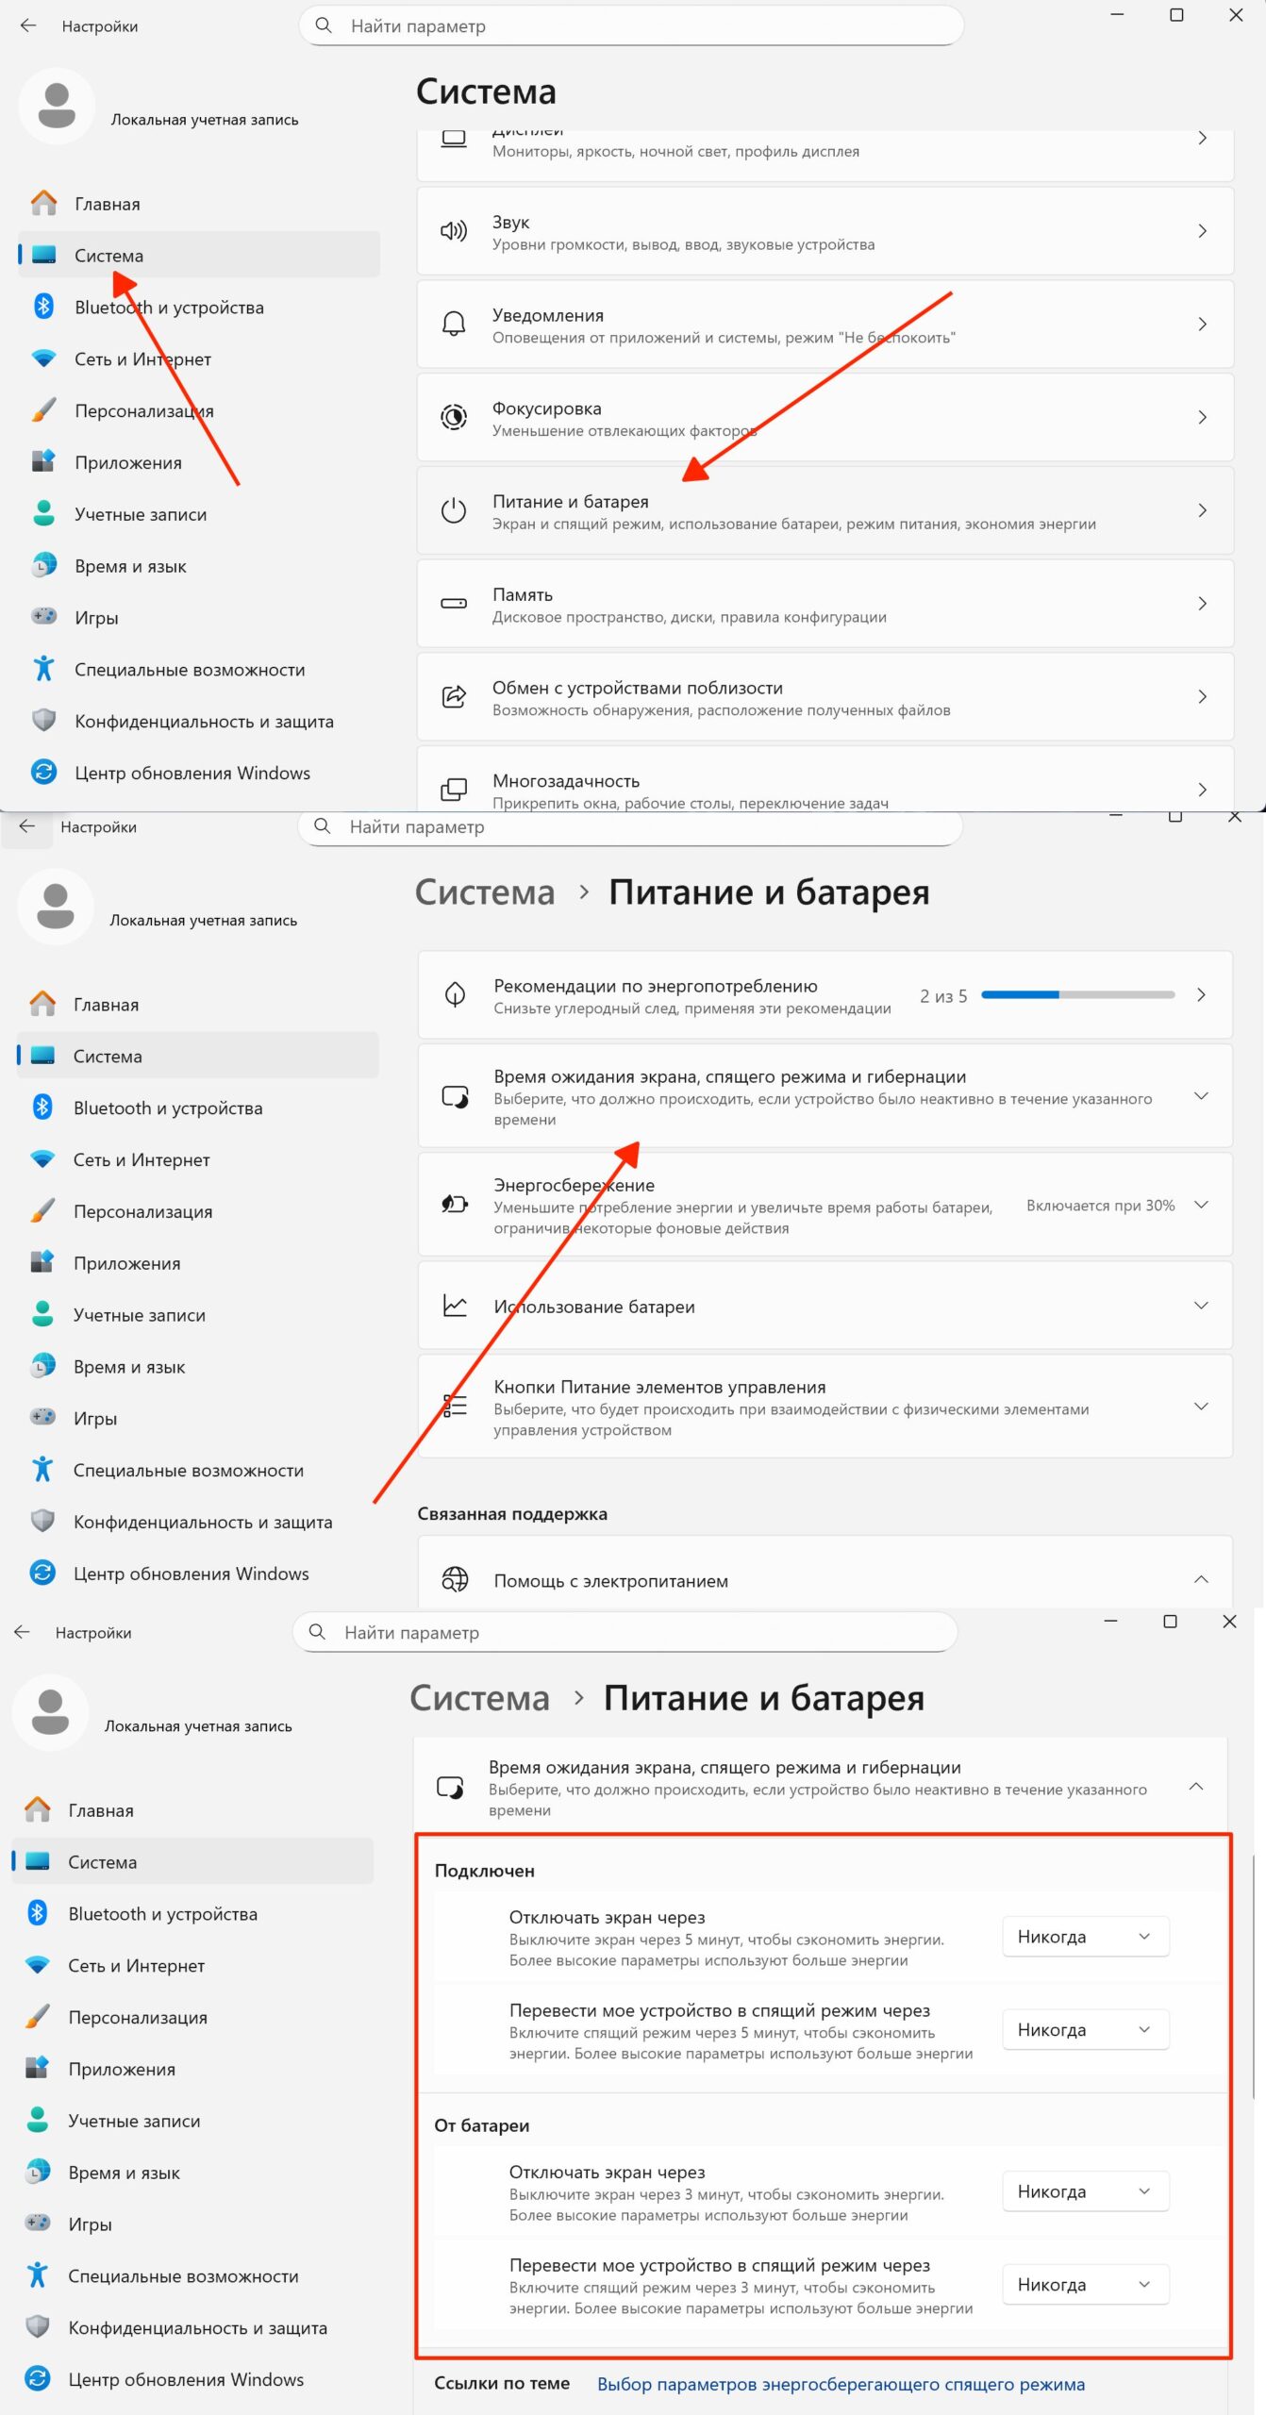Click the chart icon beside Использование батареи
The height and width of the screenshot is (2415, 1266).
[x=456, y=1306]
